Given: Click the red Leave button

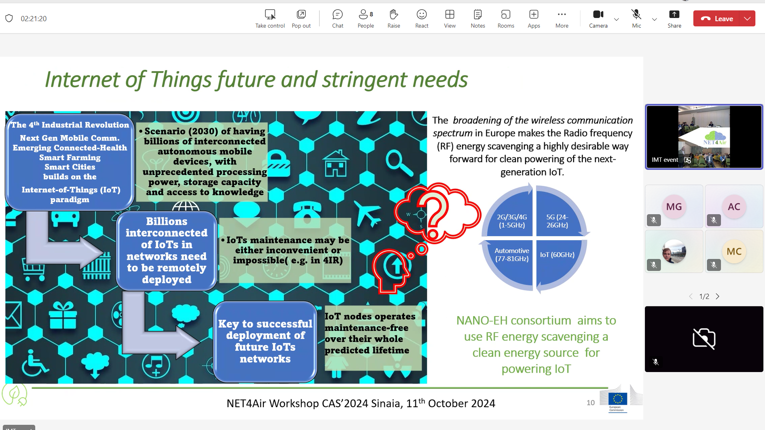Looking at the screenshot, I should (x=718, y=19).
